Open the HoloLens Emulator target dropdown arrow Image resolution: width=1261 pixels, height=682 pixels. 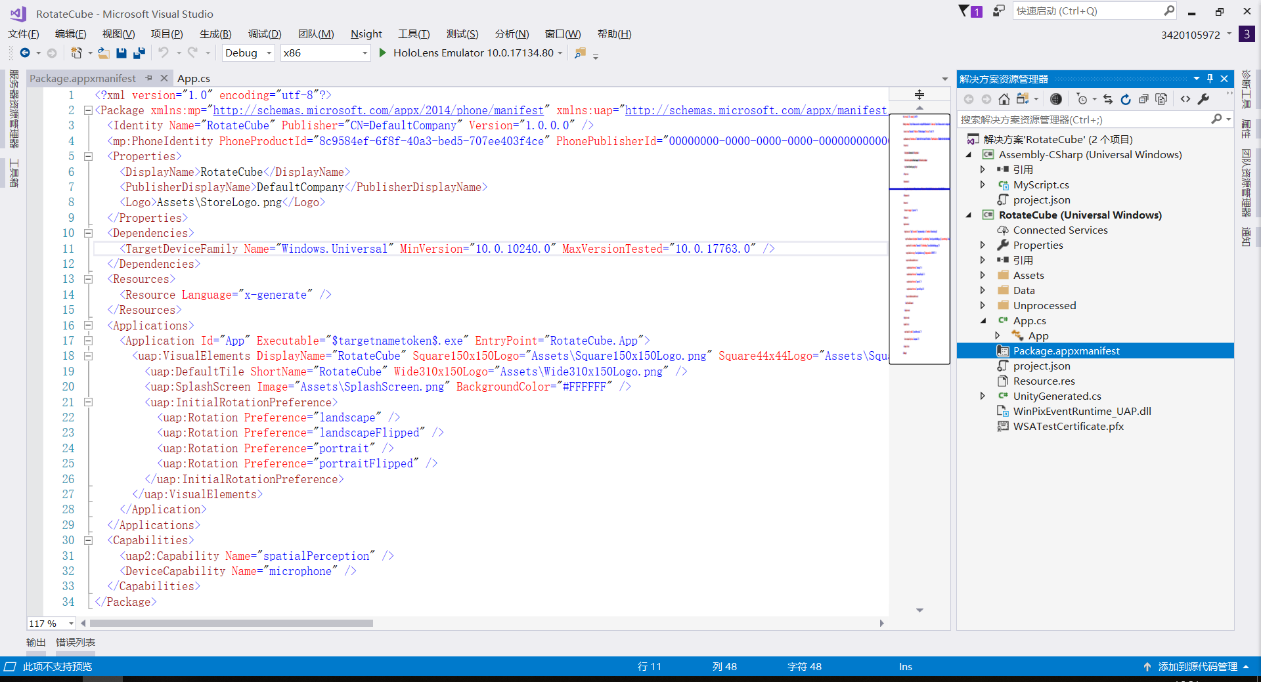click(x=560, y=53)
